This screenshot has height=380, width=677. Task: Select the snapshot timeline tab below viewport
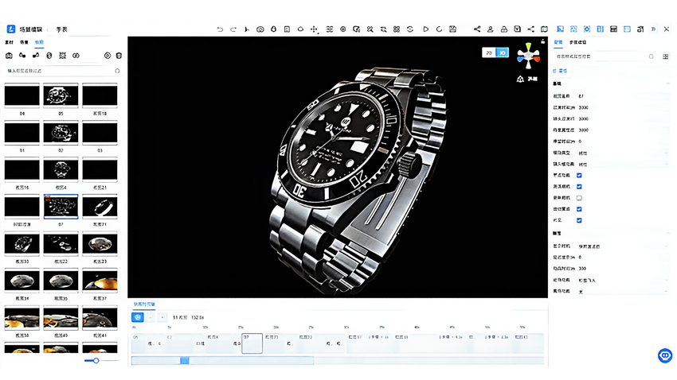click(x=144, y=304)
